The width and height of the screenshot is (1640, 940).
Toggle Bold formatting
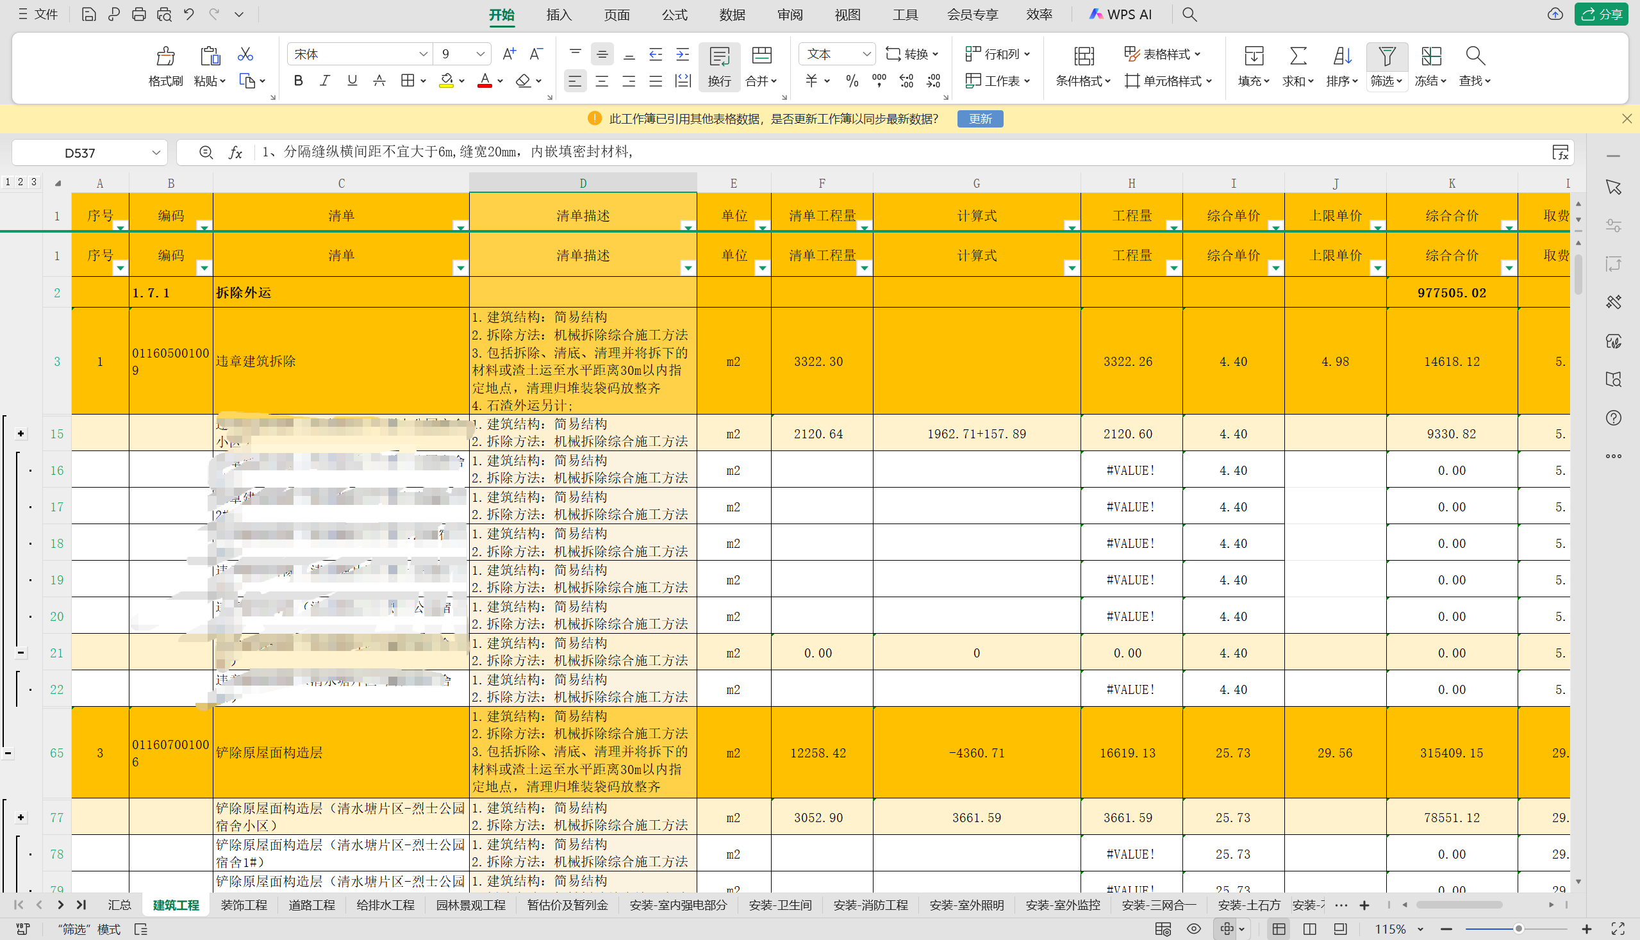coord(298,81)
